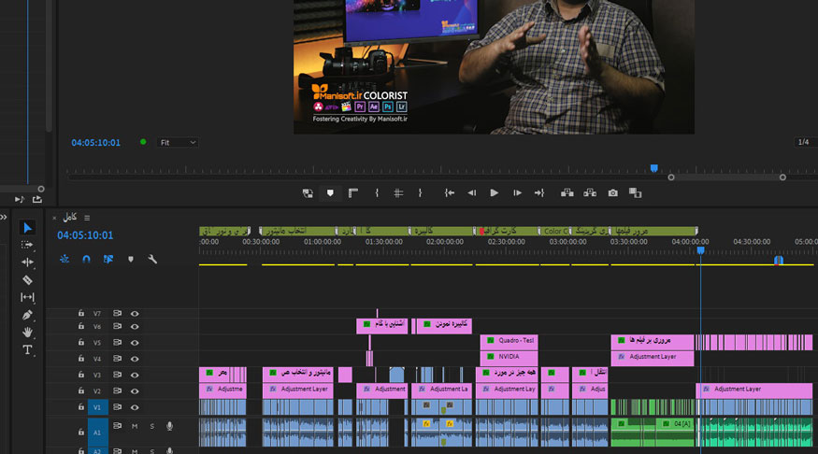This screenshot has width=818, height=454.
Task: Close the کامل sequence tab
Action: point(54,218)
